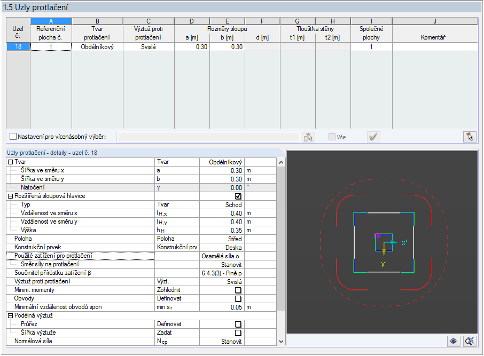The image size is (484, 356).
Task: Select row header for node 18
Action: pyautogui.click(x=18, y=46)
